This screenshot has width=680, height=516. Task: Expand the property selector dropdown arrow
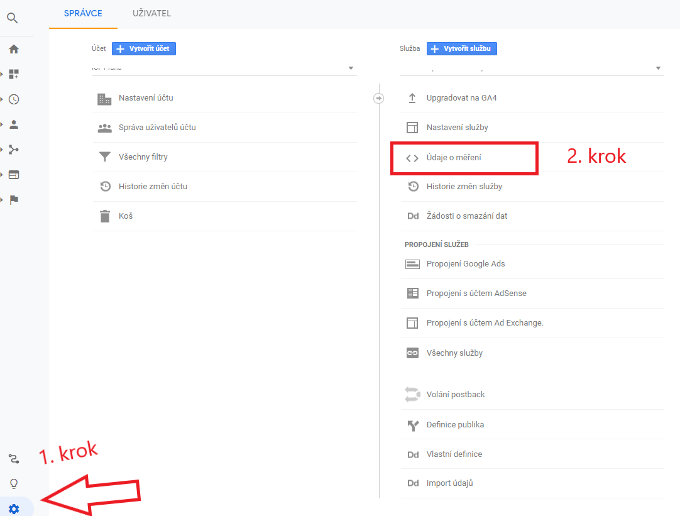[x=658, y=68]
